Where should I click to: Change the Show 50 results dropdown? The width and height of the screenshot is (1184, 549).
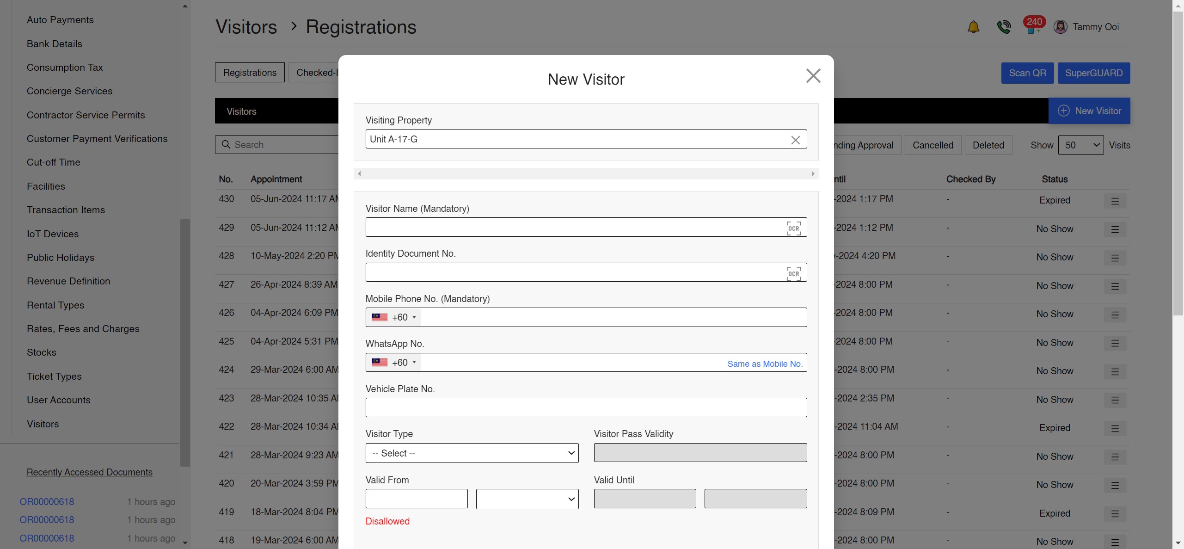tap(1081, 145)
